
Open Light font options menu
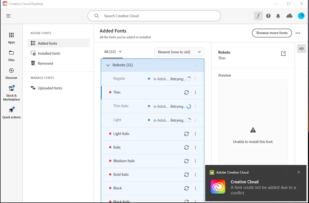click(195, 120)
